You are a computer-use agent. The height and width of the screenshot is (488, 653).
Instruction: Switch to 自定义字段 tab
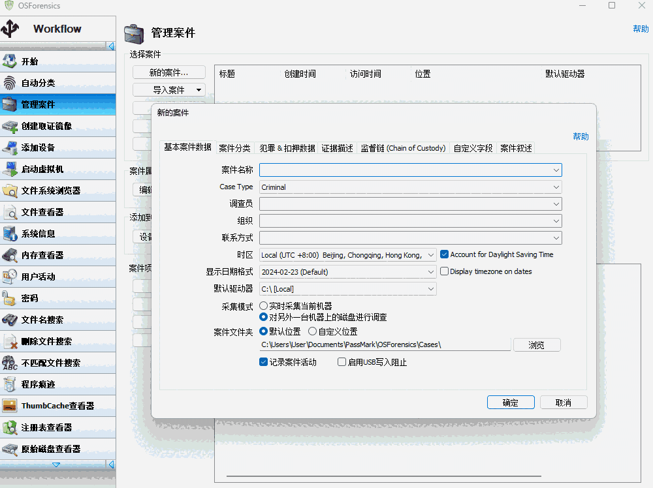(473, 148)
